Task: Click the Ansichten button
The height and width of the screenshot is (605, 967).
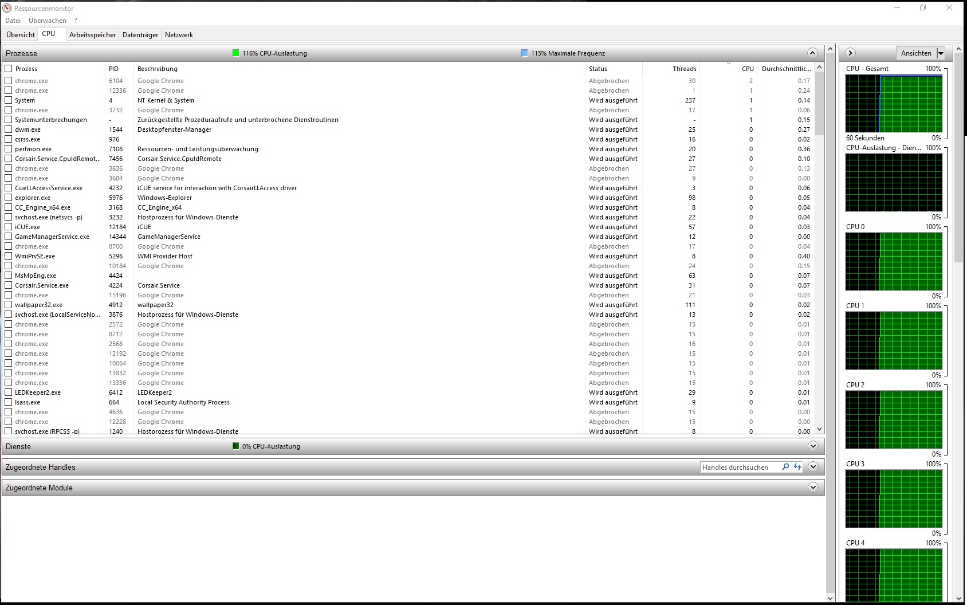Action: (x=916, y=53)
